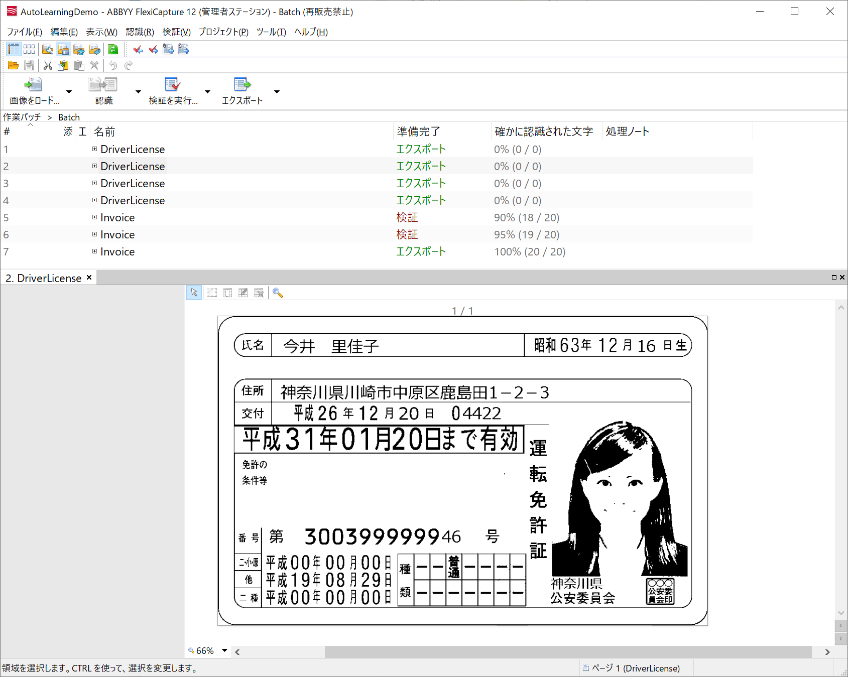Open dropdown arrow next to 検証を実行

click(207, 91)
